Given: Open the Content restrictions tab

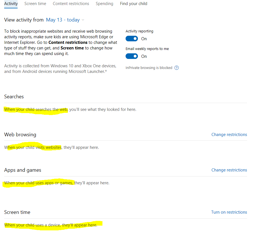Looking at the screenshot, I should point(71,4).
